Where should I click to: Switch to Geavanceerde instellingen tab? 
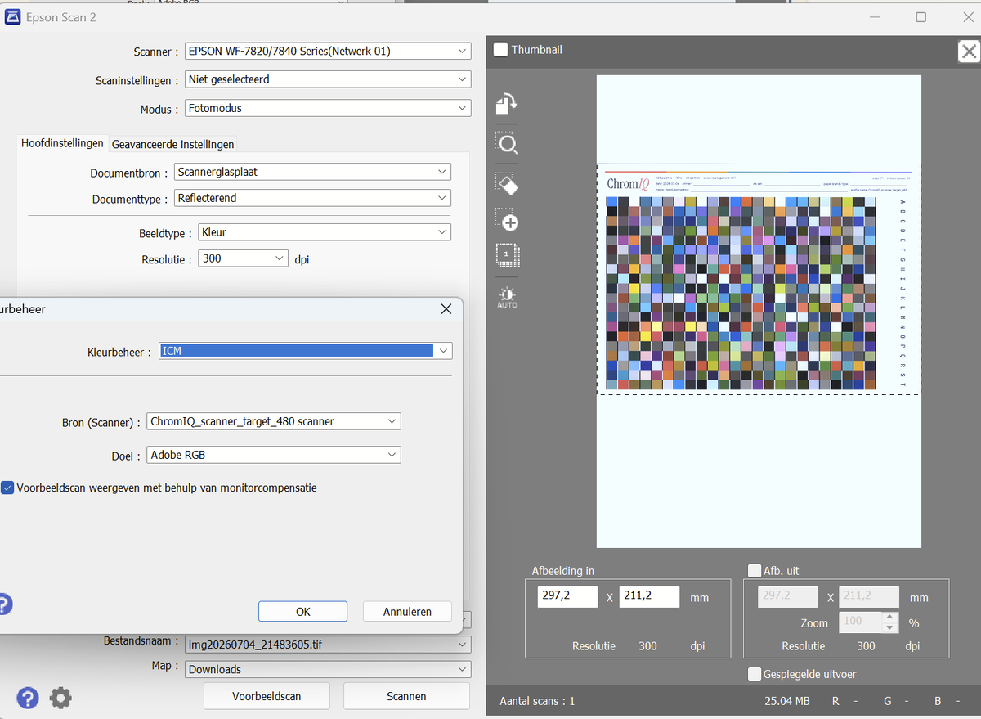click(x=172, y=144)
